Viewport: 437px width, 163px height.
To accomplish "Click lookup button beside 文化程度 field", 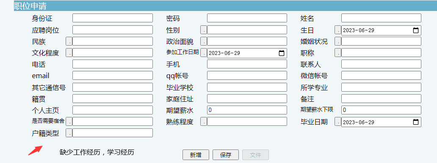I will click(x=69, y=52).
